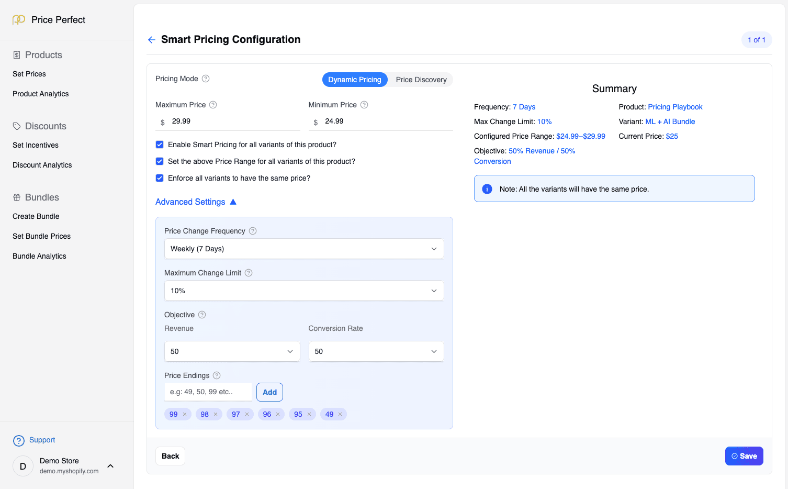Toggle 'Enforce all variants to have the same price'
This screenshot has height=489, width=788.
(160, 178)
